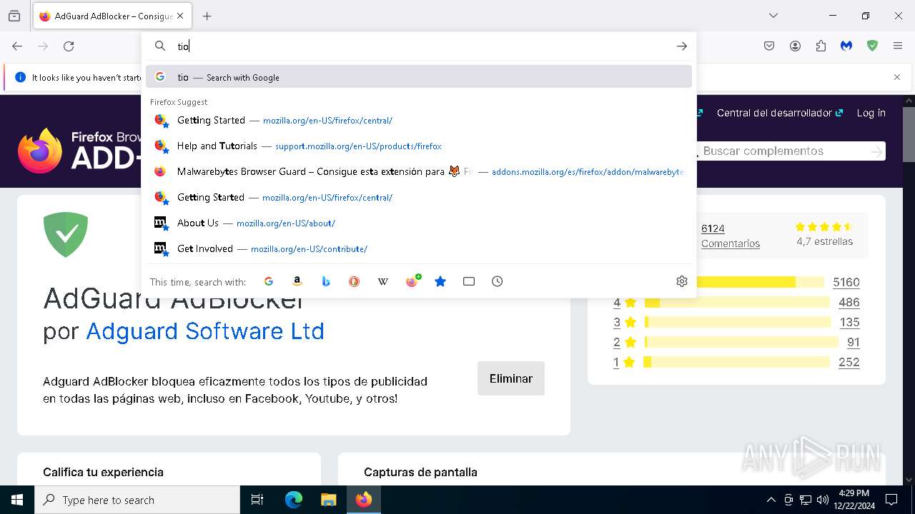Open Help and Tutorials suggestion
This screenshot has height=514, width=915.
click(x=419, y=146)
